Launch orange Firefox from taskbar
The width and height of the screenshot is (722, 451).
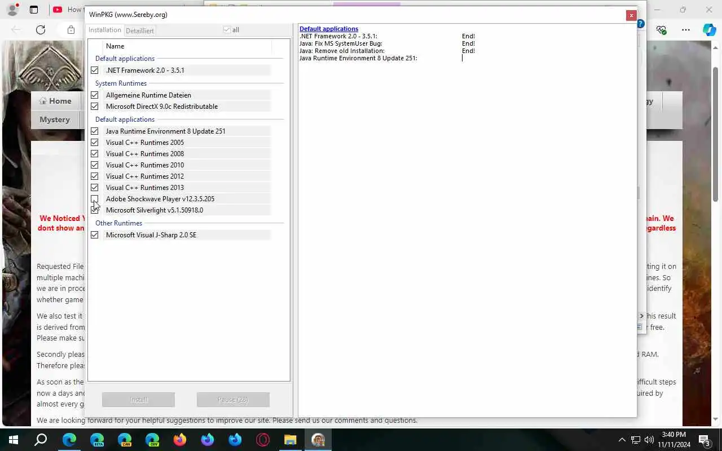click(180, 440)
